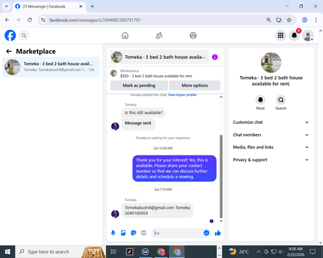Select the Tomeka conversation in list
Screen dimensions: 323x258
pyautogui.click(x=51, y=67)
